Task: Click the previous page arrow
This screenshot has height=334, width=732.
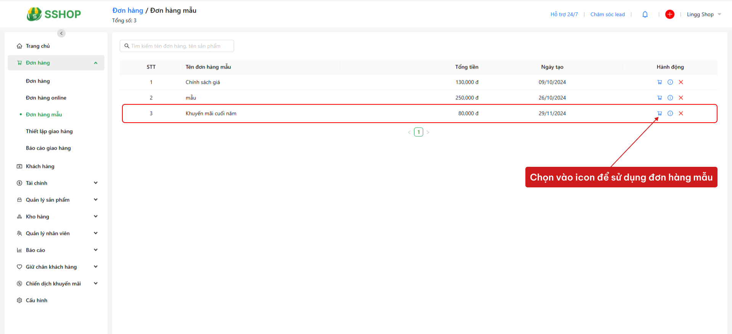Action: tap(409, 132)
